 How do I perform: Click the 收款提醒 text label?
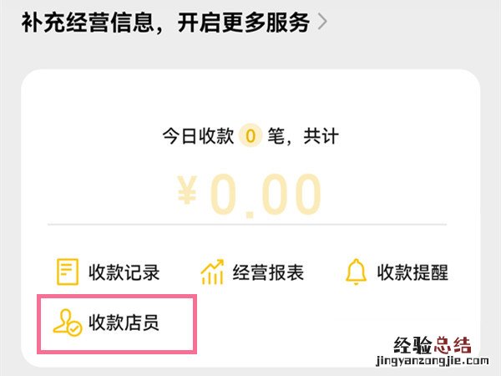412,272
